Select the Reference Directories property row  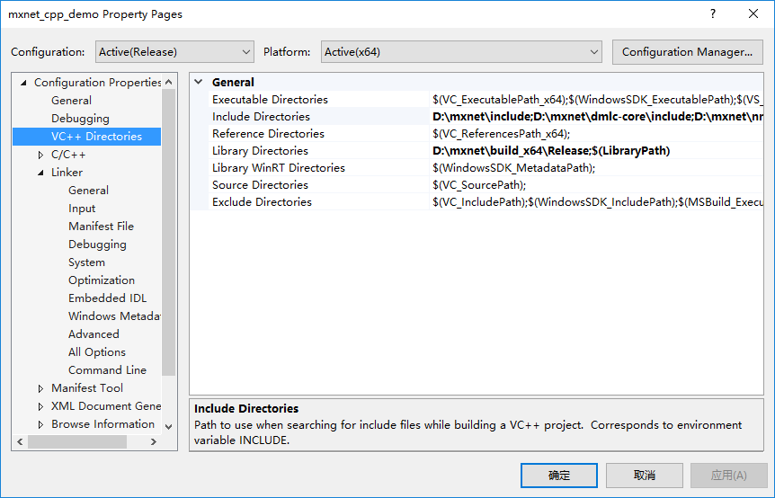point(477,133)
